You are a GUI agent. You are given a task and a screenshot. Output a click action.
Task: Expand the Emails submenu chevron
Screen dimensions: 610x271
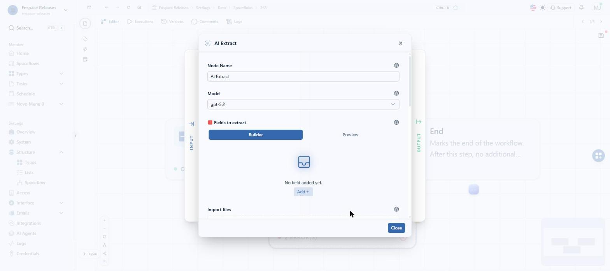[x=61, y=213]
